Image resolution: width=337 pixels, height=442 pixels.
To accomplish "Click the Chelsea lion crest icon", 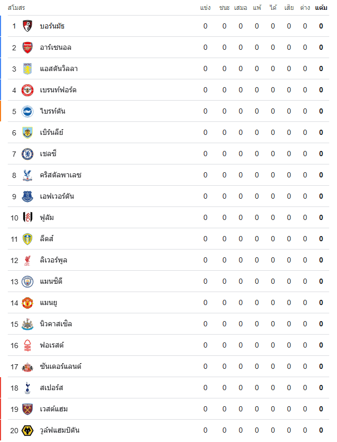I will [27, 154].
